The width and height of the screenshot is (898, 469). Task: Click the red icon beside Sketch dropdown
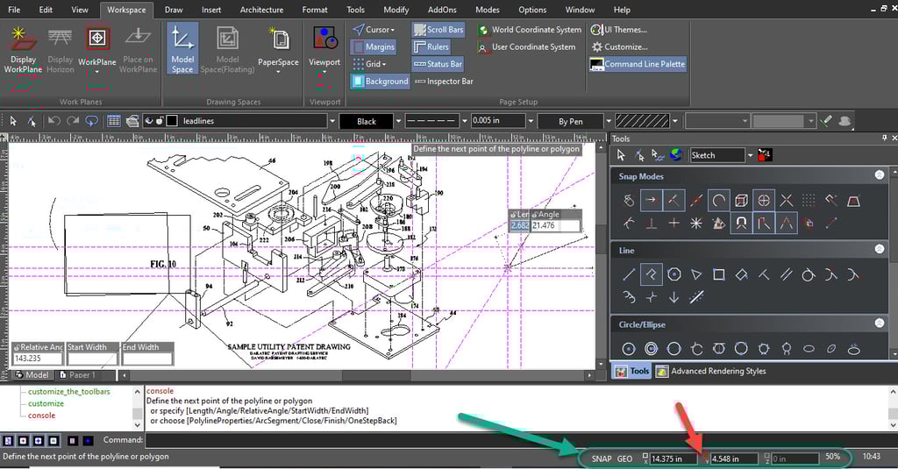click(x=765, y=154)
